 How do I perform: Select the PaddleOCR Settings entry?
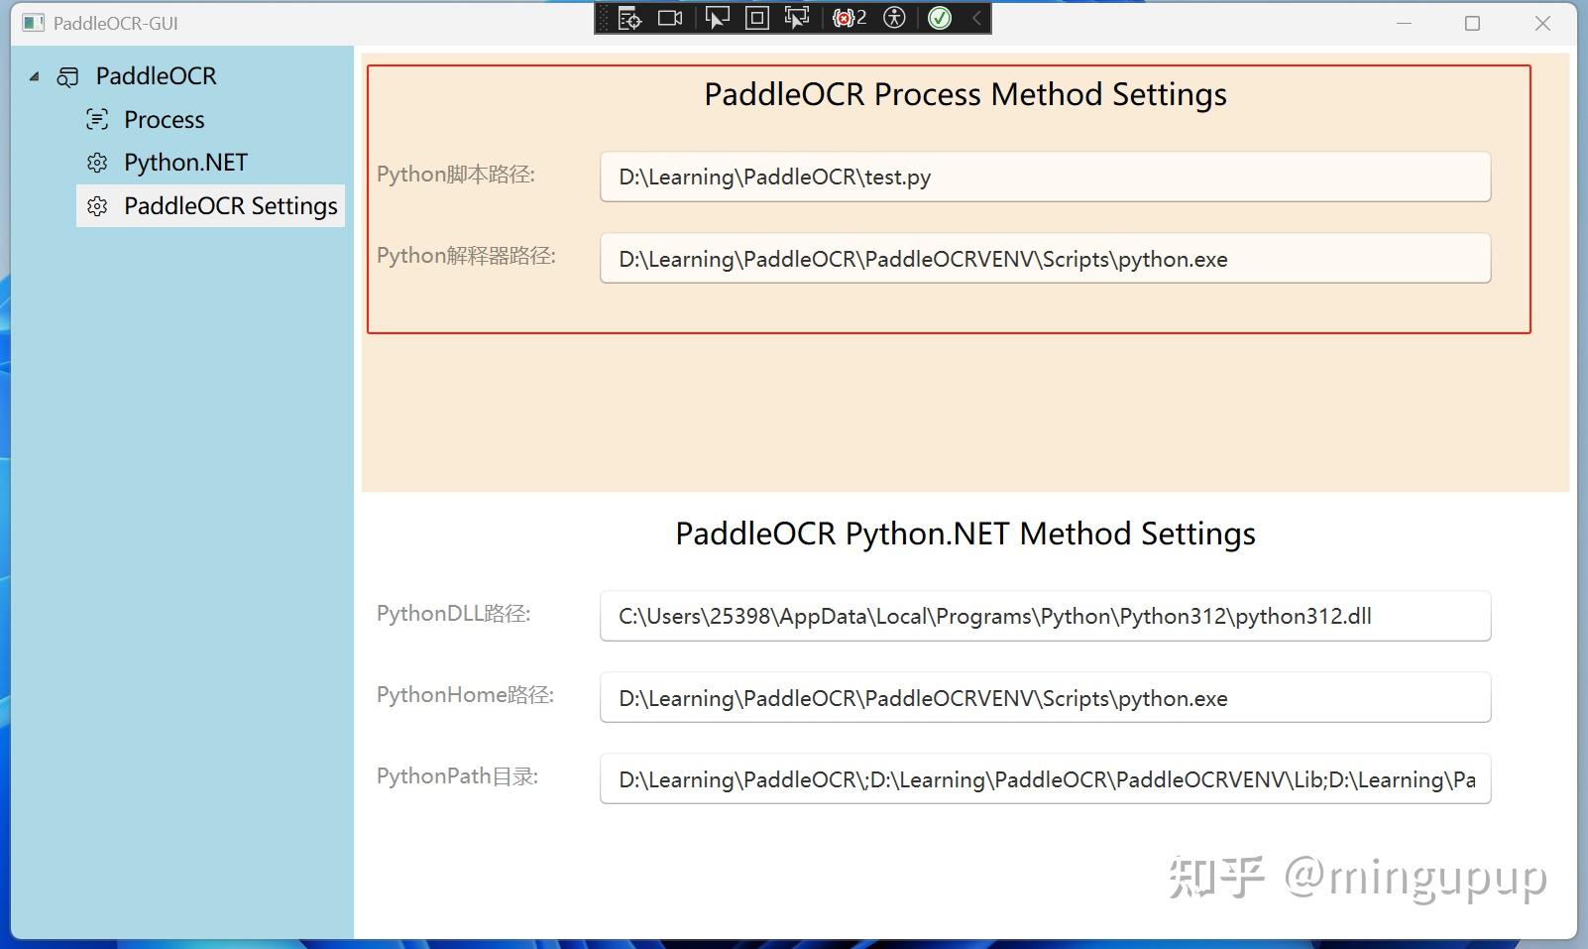[x=229, y=205]
